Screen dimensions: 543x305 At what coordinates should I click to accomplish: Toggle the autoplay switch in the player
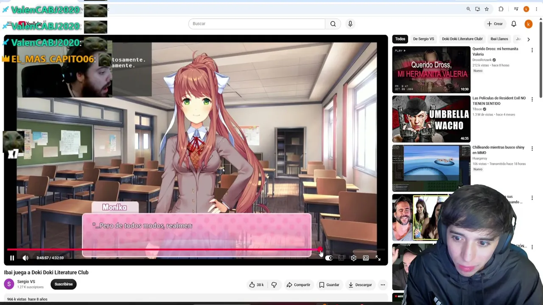click(x=329, y=258)
